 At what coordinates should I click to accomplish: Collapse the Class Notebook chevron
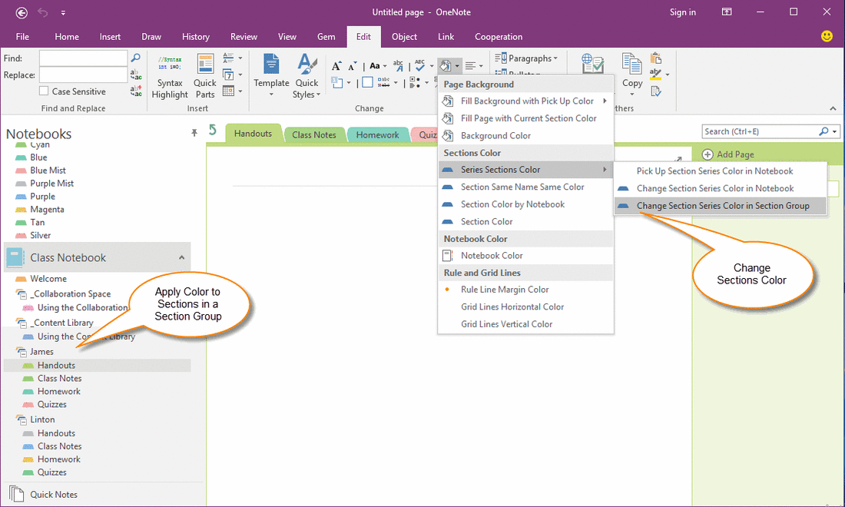click(181, 257)
